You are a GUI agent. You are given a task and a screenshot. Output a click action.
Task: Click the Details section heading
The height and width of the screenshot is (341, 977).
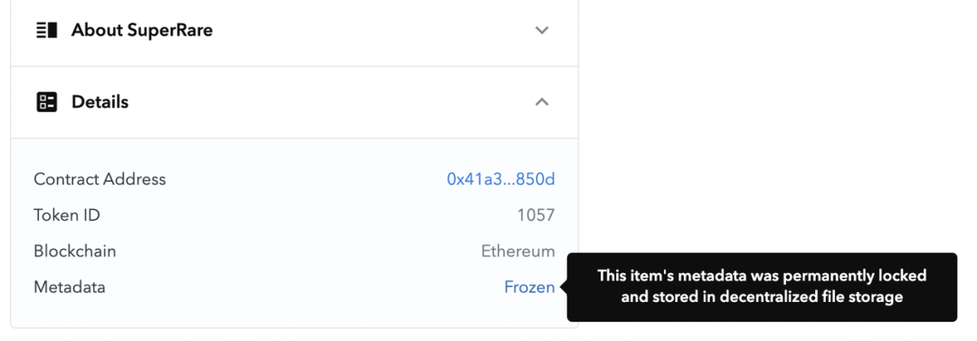[x=100, y=101]
